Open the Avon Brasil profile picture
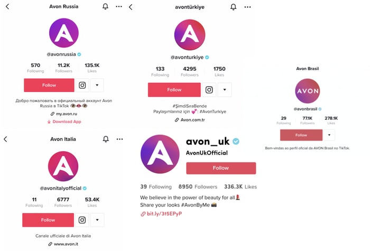 pos(308,91)
